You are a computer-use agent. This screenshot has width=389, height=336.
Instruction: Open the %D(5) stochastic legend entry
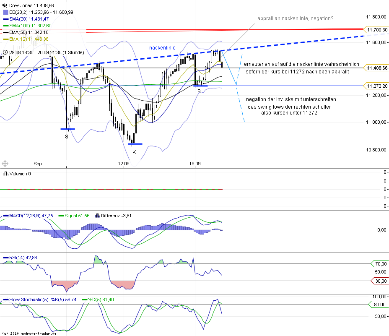click(x=84, y=300)
